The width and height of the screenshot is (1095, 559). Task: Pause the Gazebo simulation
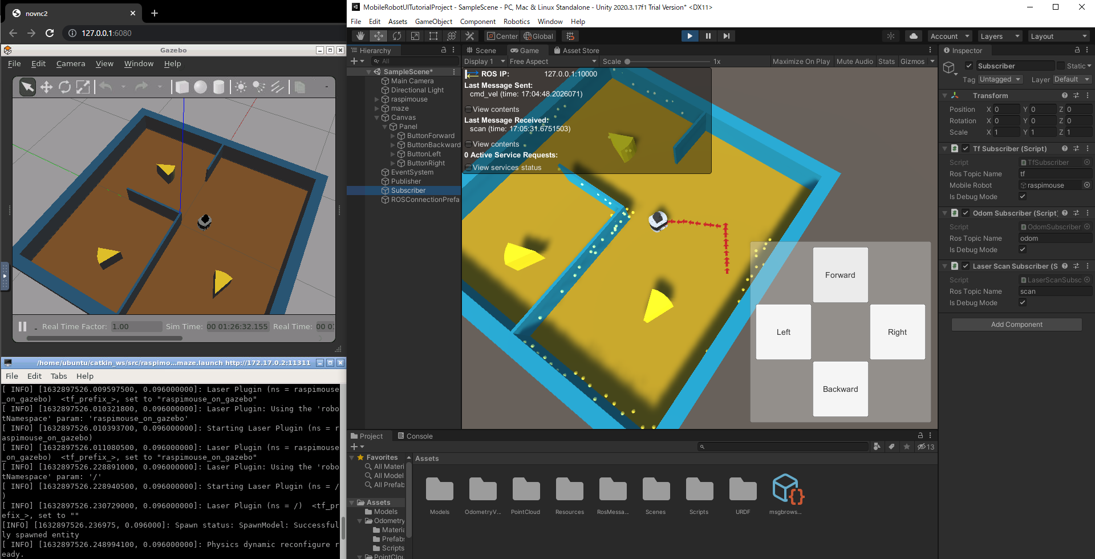[23, 326]
